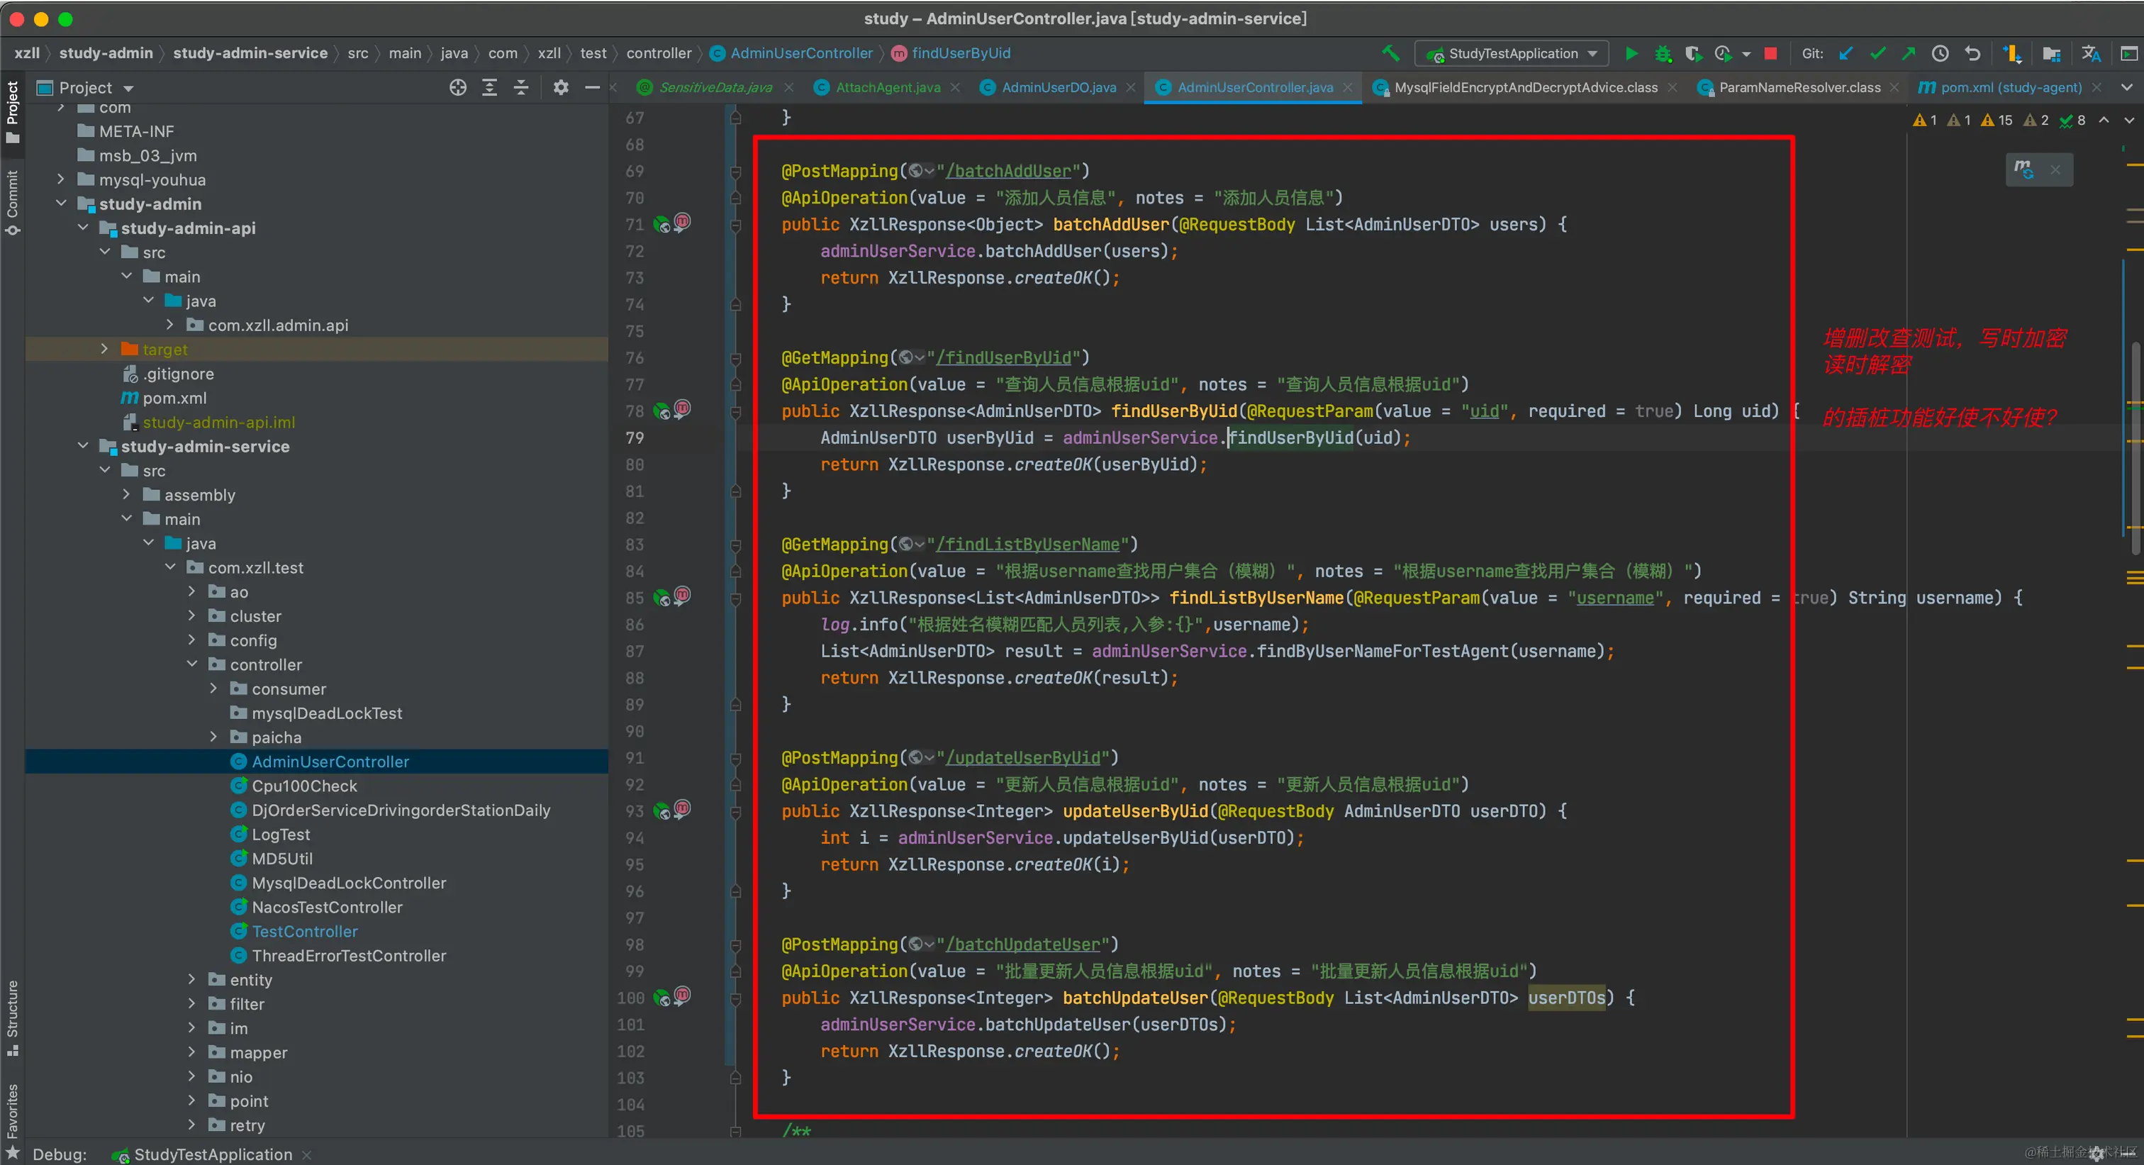Screen dimensions: 2144x1165
Task: Click the Translate icon in toolbar
Action: [2091, 53]
